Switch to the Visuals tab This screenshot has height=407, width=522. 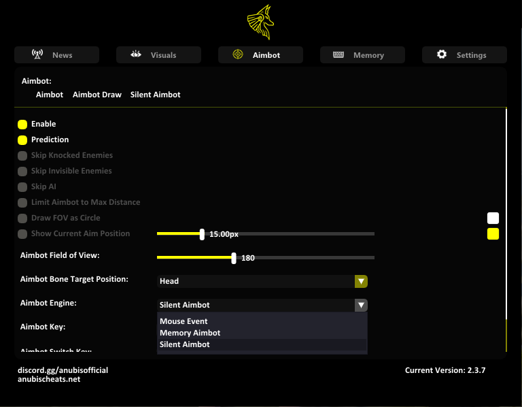(158, 54)
